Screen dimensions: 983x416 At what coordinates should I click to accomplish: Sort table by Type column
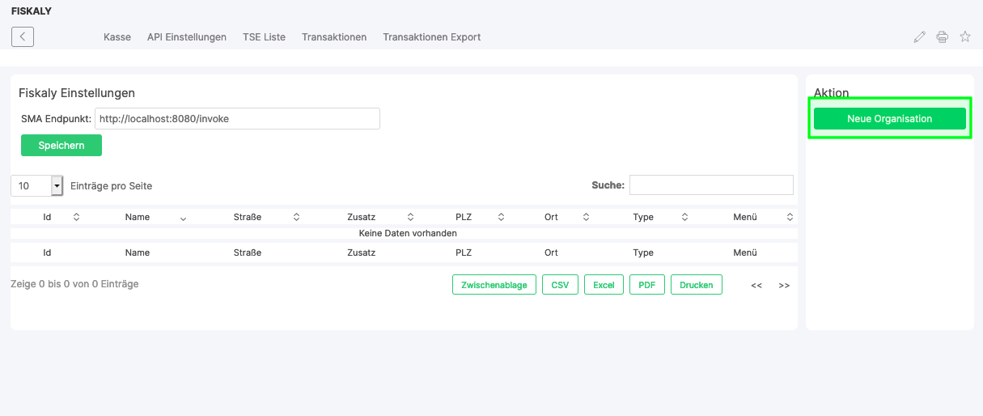[684, 217]
